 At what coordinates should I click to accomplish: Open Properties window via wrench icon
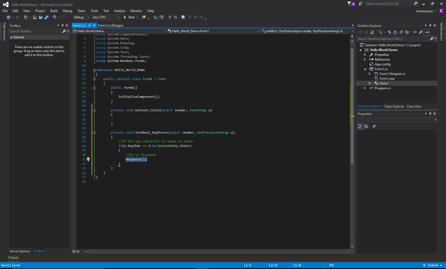(421, 32)
